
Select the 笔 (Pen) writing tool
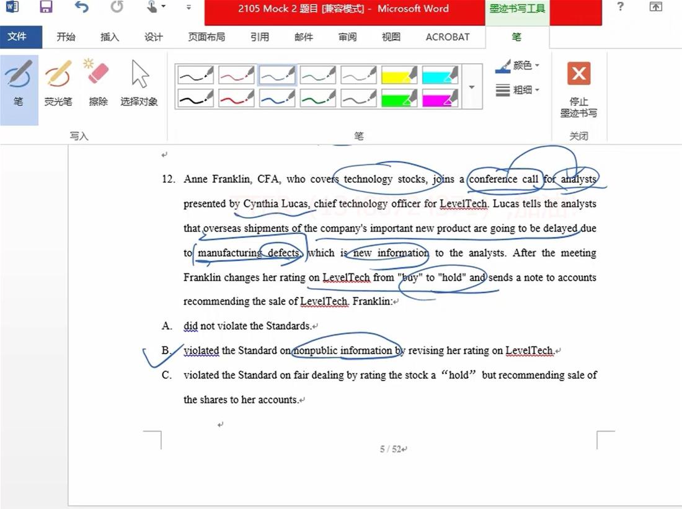click(19, 90)
